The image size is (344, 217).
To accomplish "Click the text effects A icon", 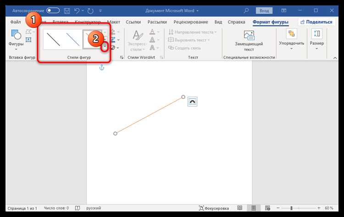I will tap(152, 48).
